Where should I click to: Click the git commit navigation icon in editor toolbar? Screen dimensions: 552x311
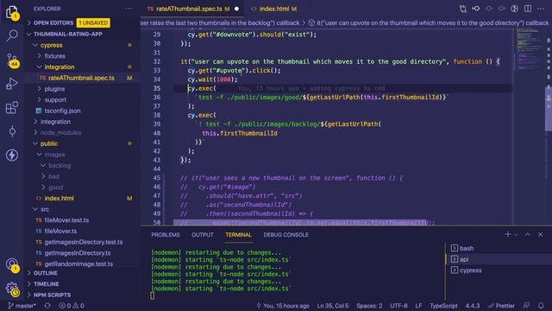pos(476,9)
